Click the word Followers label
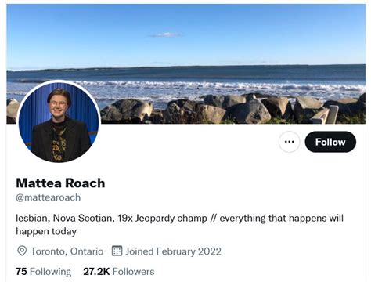Image resolution: width=371 pixels, height=282 pixels. (133, 272)
